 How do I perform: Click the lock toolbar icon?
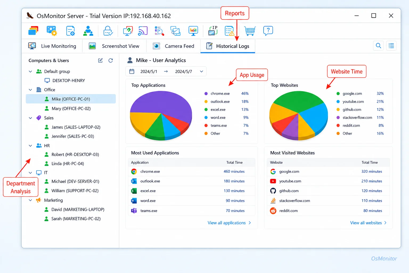click(x=108, y=31)
